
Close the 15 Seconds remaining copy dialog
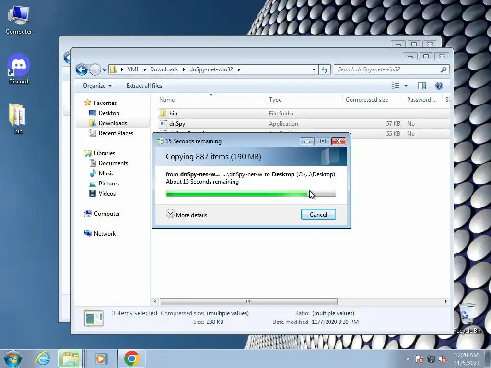[x=339, y=141]
